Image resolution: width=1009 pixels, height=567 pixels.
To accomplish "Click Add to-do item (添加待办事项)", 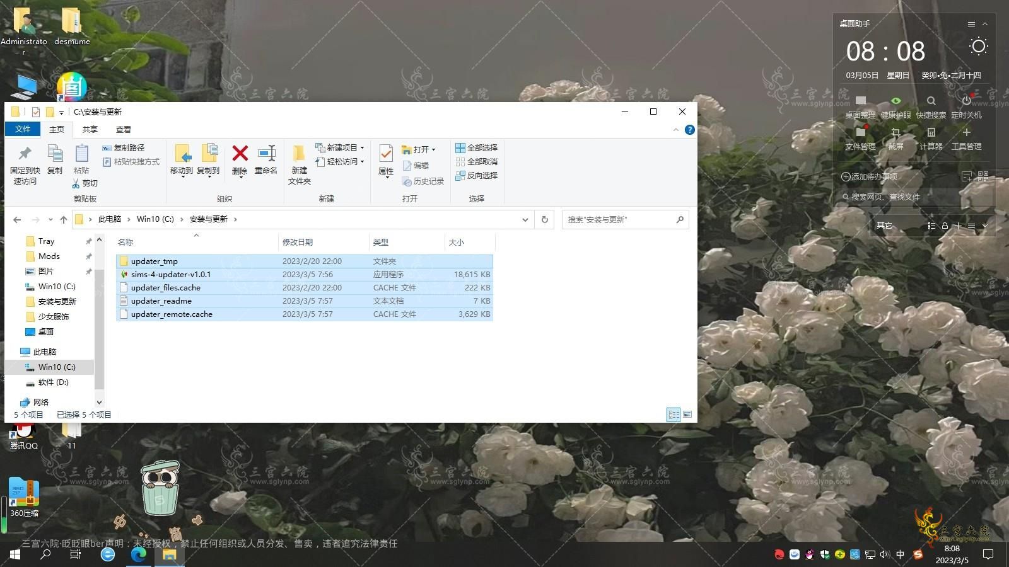I will [869, 176].
